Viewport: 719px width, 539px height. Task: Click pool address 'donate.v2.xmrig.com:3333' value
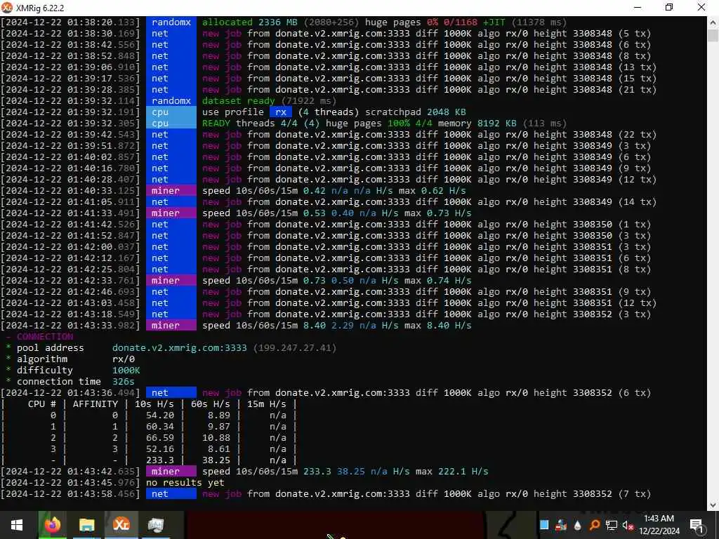[179, 348]
